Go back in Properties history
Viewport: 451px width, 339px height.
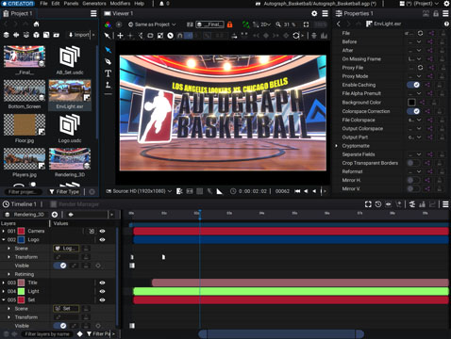[x=339, y=24]
